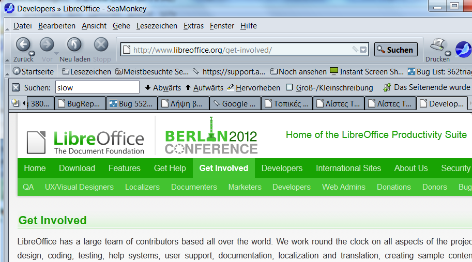The width and height of the screenshot is (472, 262).
Task: Click Aufwärts find-previous arrow
Action: pos(204,88)
